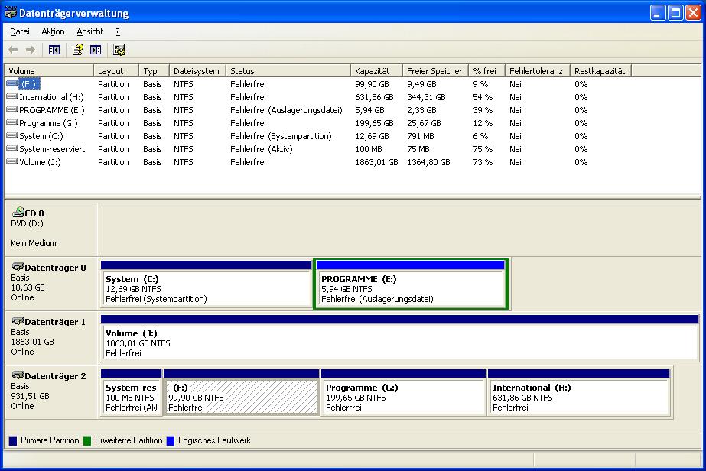706x471 pixels.
Task: Click the drive icon for International (H:)
Action: click(x=12, y=96)
